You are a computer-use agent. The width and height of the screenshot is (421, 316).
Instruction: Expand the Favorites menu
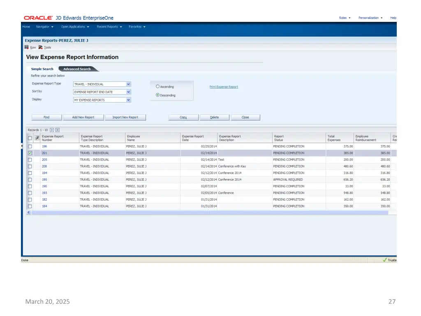click(x=137, y=27)
